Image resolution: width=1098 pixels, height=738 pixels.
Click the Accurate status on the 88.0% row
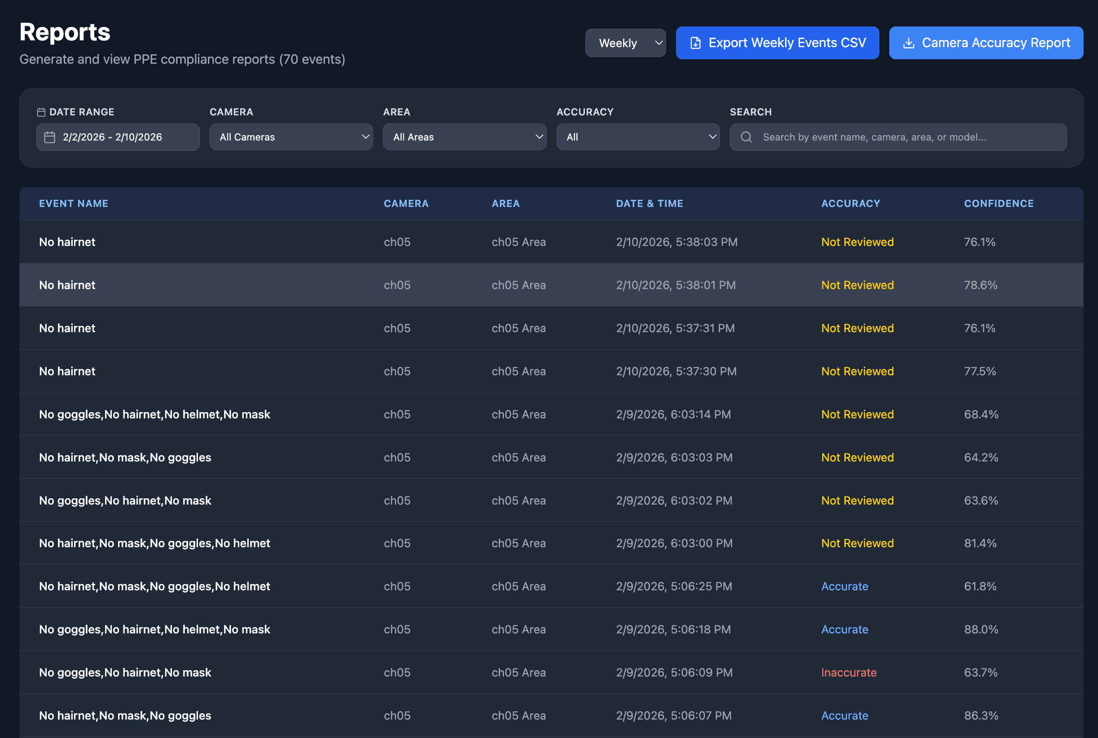(845, 629)
